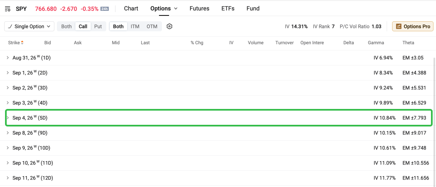Click the Last column header

[x=145, y=43]
